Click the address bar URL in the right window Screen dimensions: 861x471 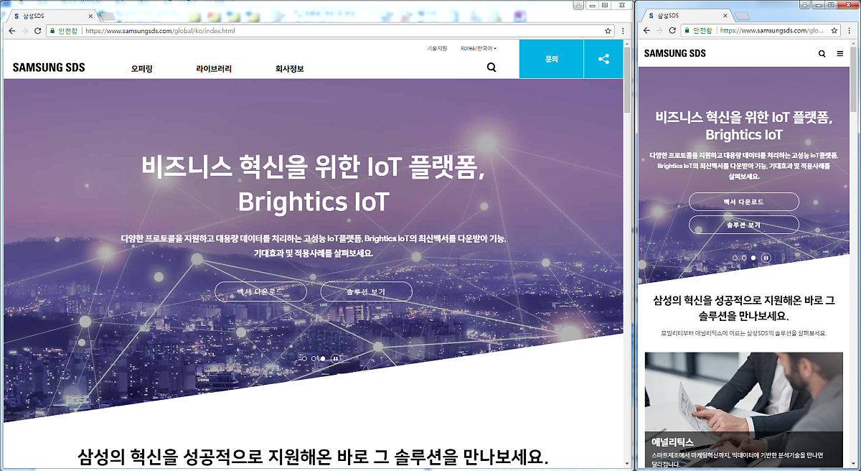point(772,31)
